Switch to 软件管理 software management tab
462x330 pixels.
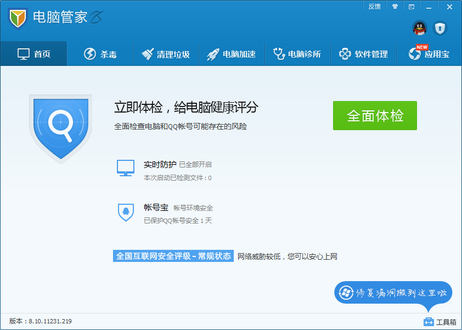(364, 54)
